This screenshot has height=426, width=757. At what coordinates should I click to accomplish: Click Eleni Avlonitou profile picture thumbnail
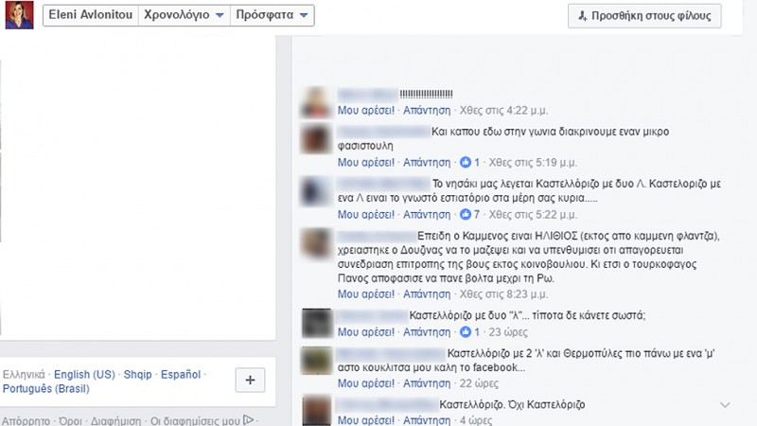(x=19, y=15)
